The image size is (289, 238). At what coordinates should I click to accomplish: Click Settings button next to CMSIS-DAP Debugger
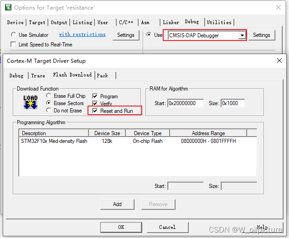pos(262,35)
